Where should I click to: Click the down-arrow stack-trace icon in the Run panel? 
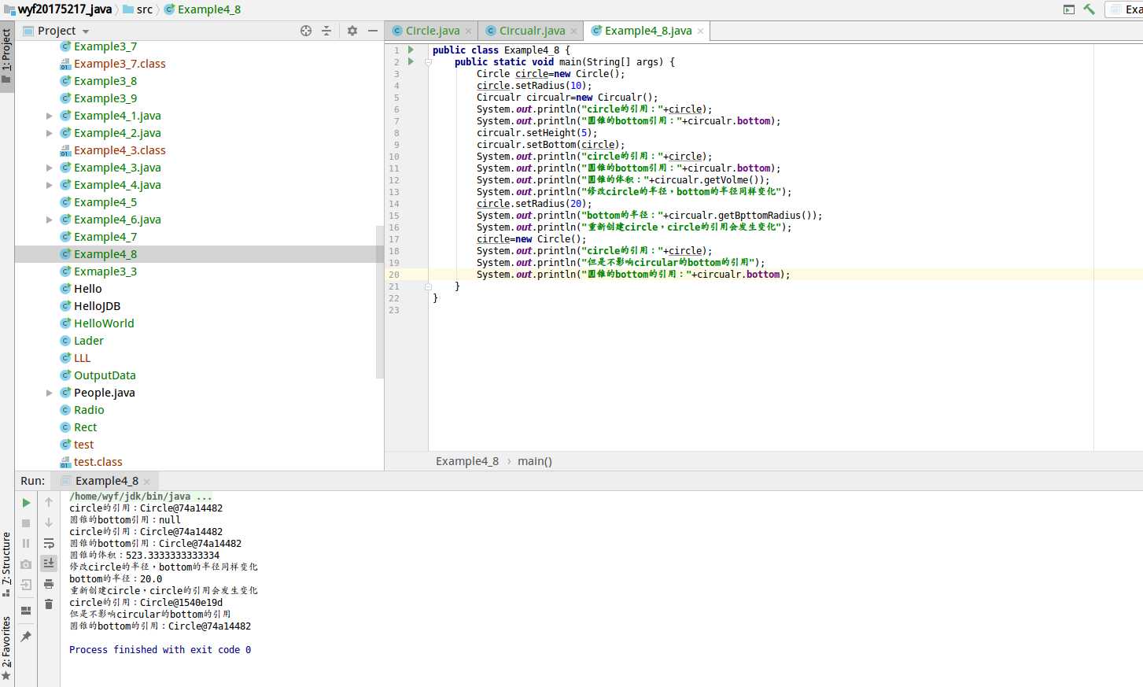[x=49, y=523]
